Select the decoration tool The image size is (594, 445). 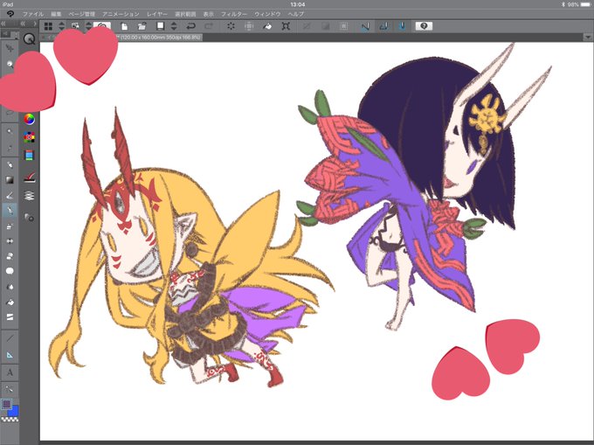[x=10, y=240]
